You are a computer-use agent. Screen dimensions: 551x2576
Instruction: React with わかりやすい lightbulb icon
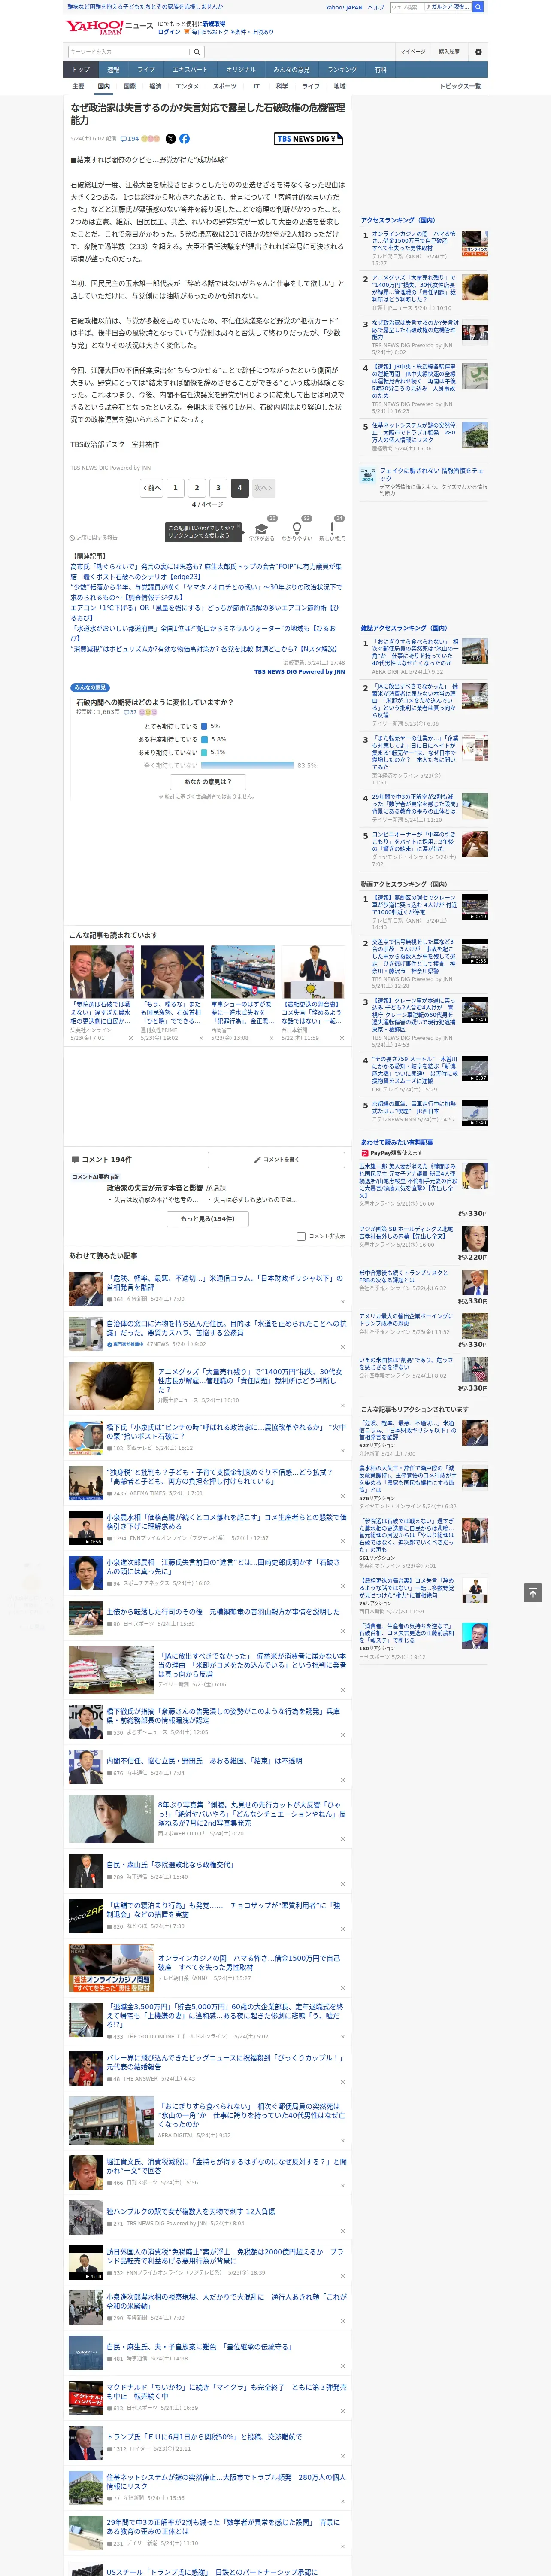click(x=296, y=528)
